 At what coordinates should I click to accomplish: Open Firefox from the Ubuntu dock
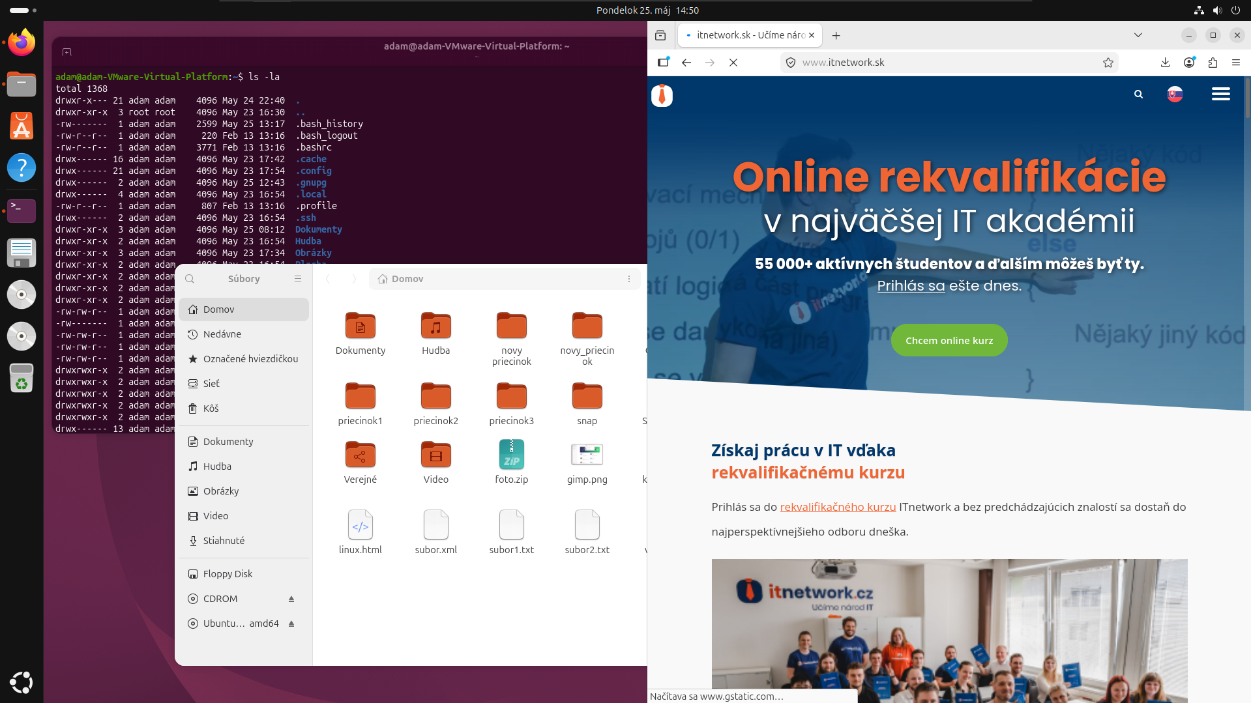(x=22, y=42)
